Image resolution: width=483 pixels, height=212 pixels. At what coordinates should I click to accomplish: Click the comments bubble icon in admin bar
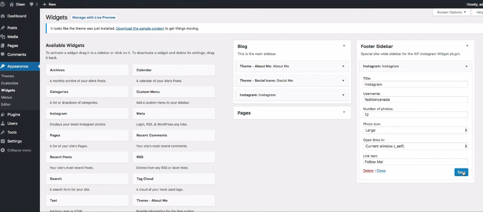[x=31, y=4]
